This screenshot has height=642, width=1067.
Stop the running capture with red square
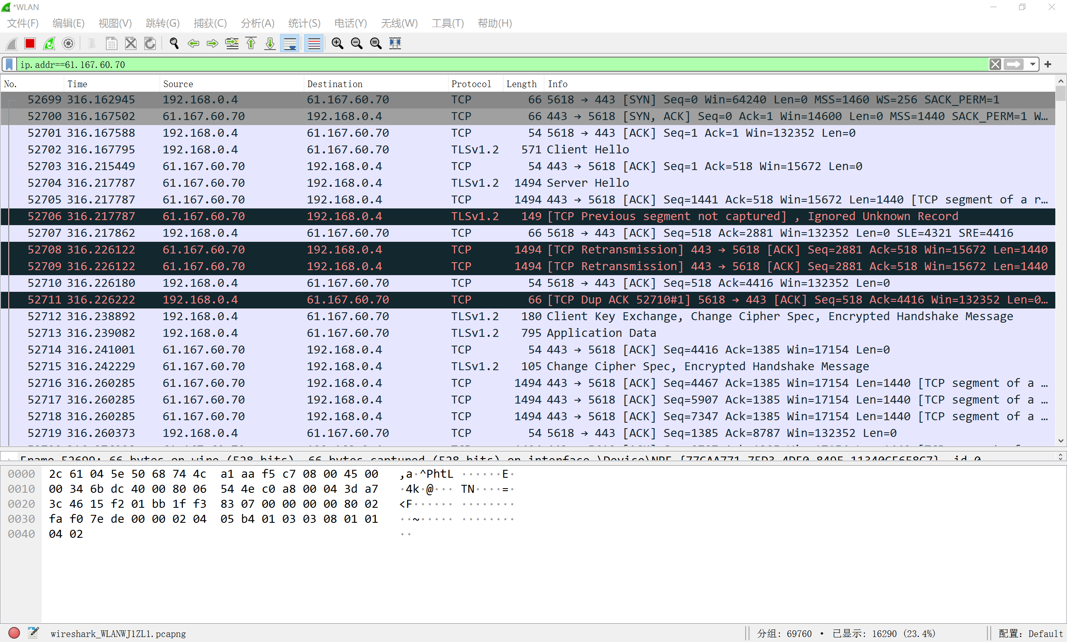[x=30, y=43]
